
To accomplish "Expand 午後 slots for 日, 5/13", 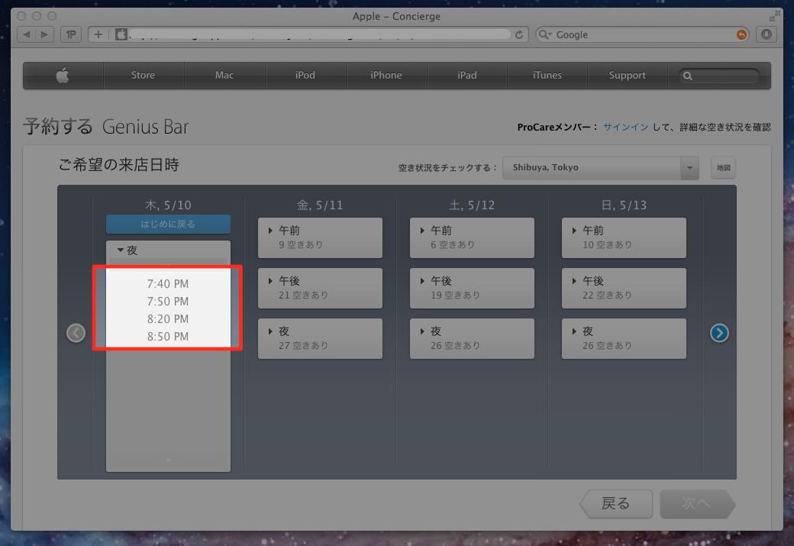I will coord(624,288).
